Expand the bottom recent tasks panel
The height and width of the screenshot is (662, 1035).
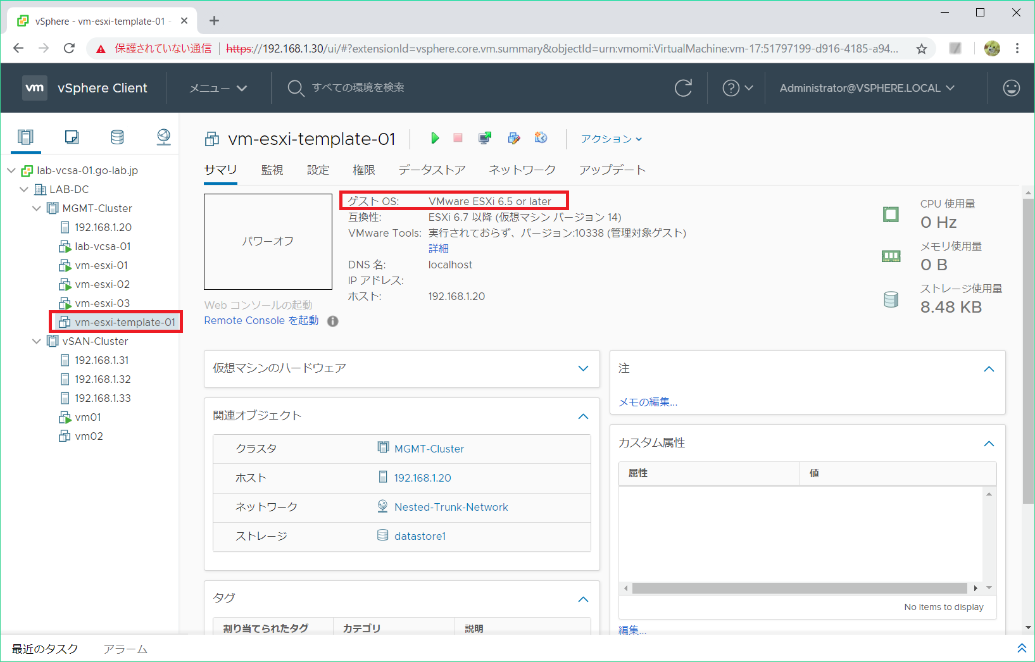(1022, 648)
